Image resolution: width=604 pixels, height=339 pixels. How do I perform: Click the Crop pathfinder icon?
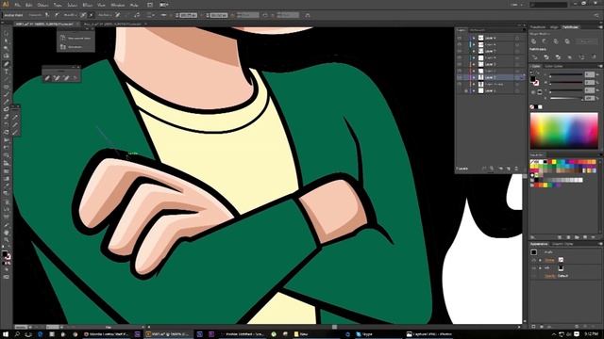pos(570,56)
